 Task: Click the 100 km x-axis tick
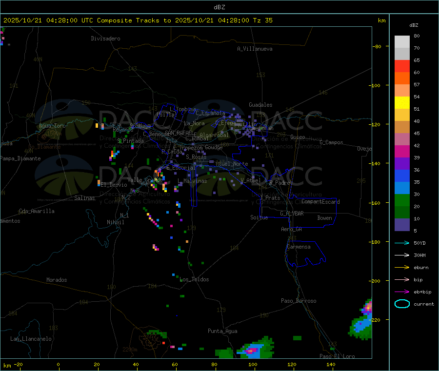click(253, 365)
